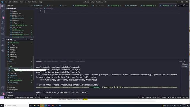This screenshot has width=190, height=107.
Task: Open the View menu
Action: point(21,2)
